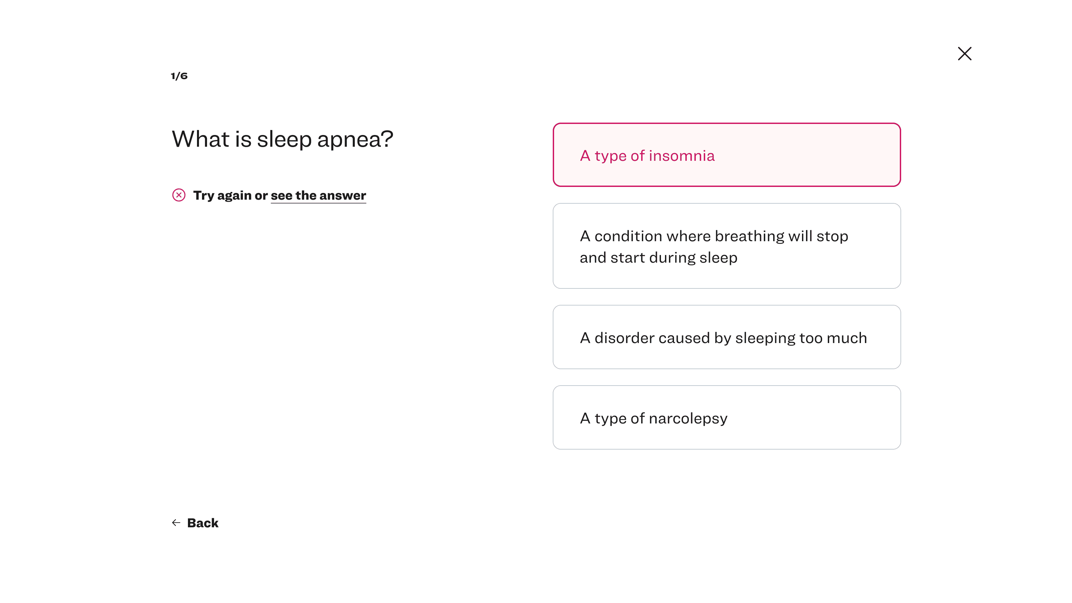This screenshot has height=603, width=1072.
Task: Close the quiz with the X icon
Action: pos(964,54)
